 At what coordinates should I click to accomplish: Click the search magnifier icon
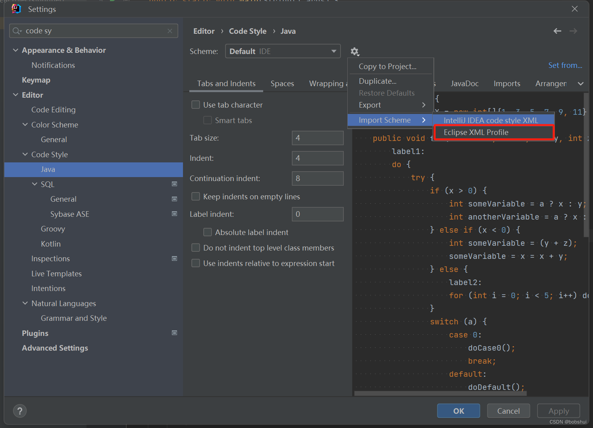coord(17,31)
